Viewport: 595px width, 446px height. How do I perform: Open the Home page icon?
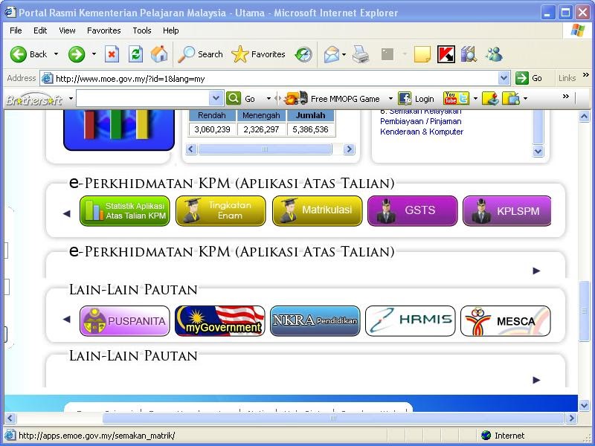[x=159, y=54]
